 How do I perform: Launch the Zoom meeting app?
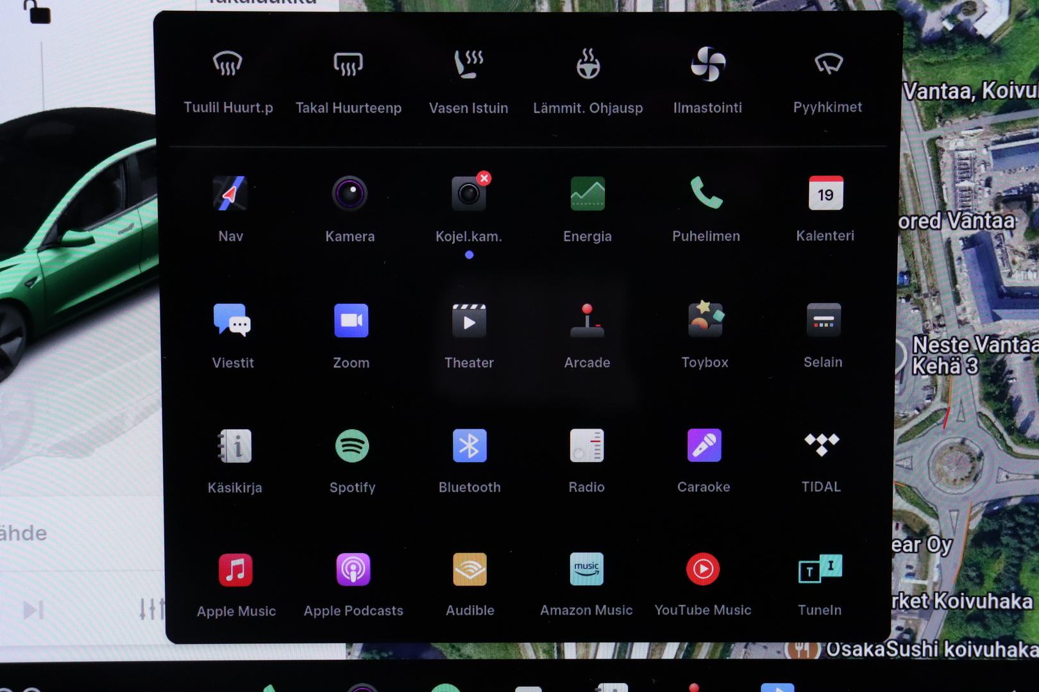pos(351,320)
